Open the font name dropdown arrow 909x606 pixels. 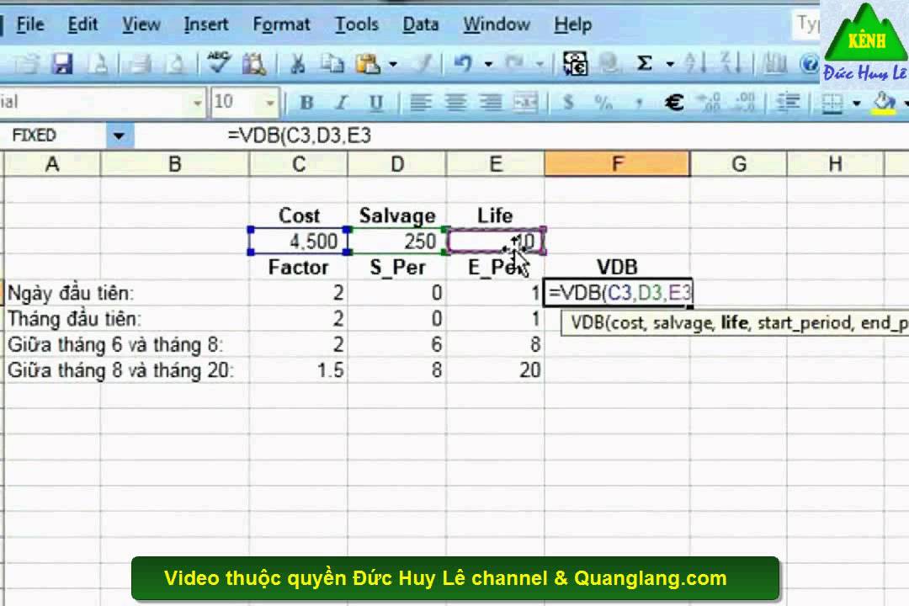(x=198, y=104)
